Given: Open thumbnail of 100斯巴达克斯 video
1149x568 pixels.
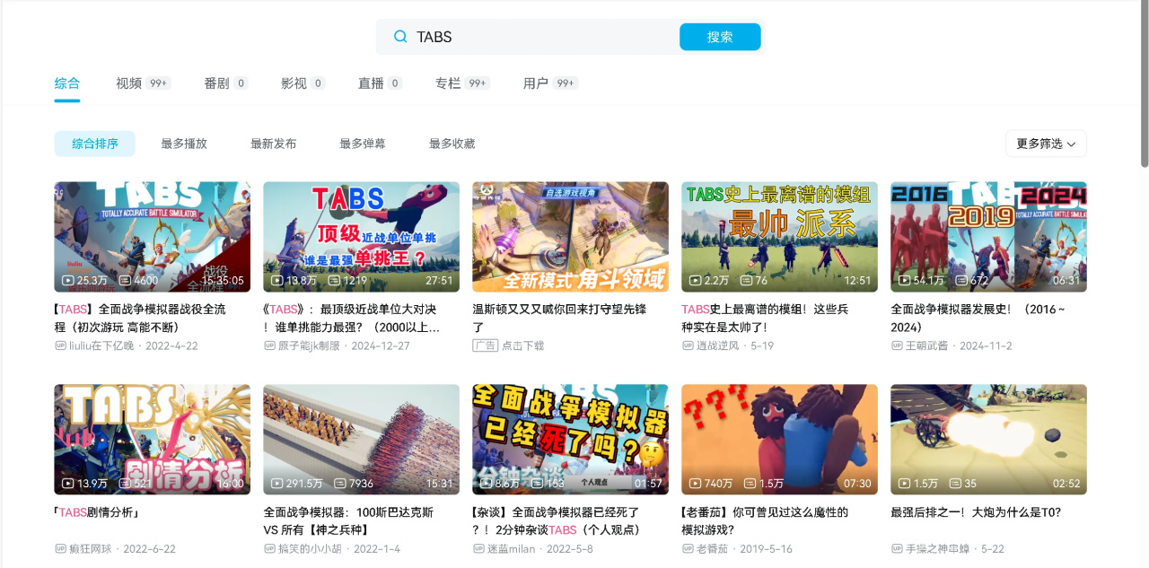Looking at the screenshot, I should (362, 440).
